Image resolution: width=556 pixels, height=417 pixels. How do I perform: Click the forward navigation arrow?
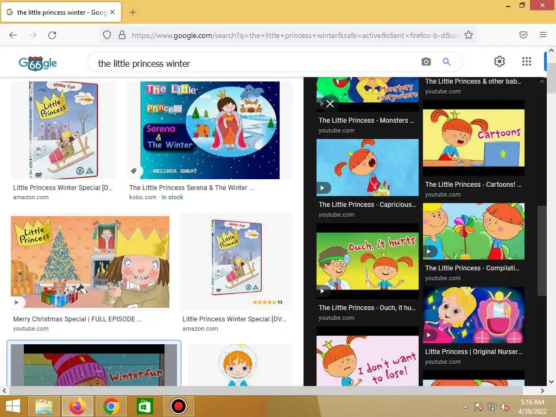point(33,35)
